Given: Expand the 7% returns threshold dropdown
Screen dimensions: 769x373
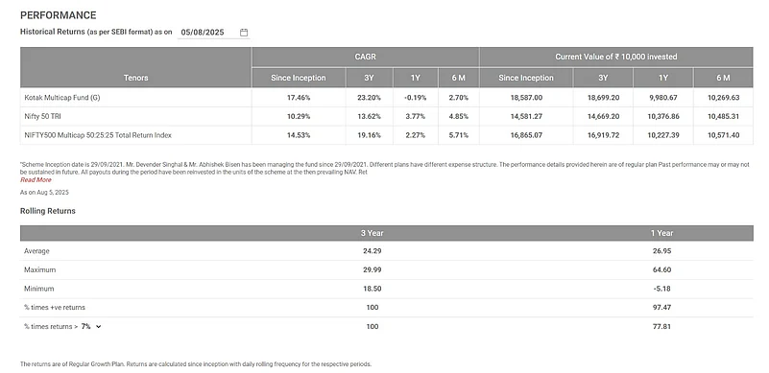Looking at the screenshot, I should click(x=91, y=326).
